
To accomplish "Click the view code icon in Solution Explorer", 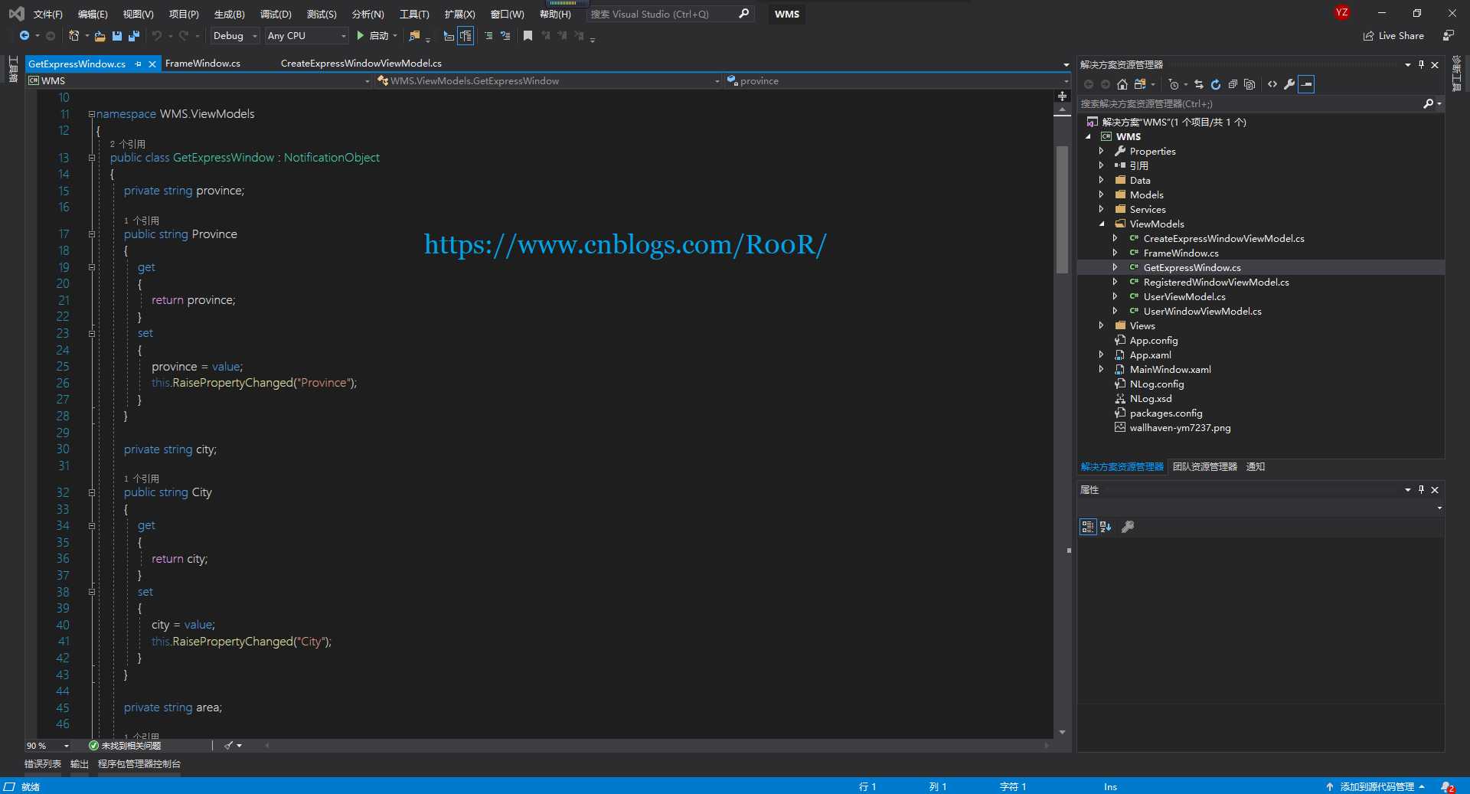I will [1272, 84].
